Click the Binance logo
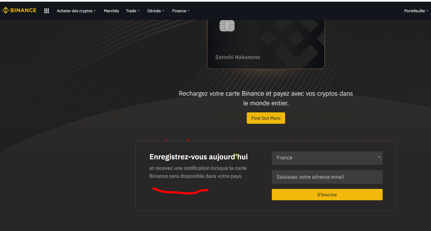431x231 pixels. point(19,11)
